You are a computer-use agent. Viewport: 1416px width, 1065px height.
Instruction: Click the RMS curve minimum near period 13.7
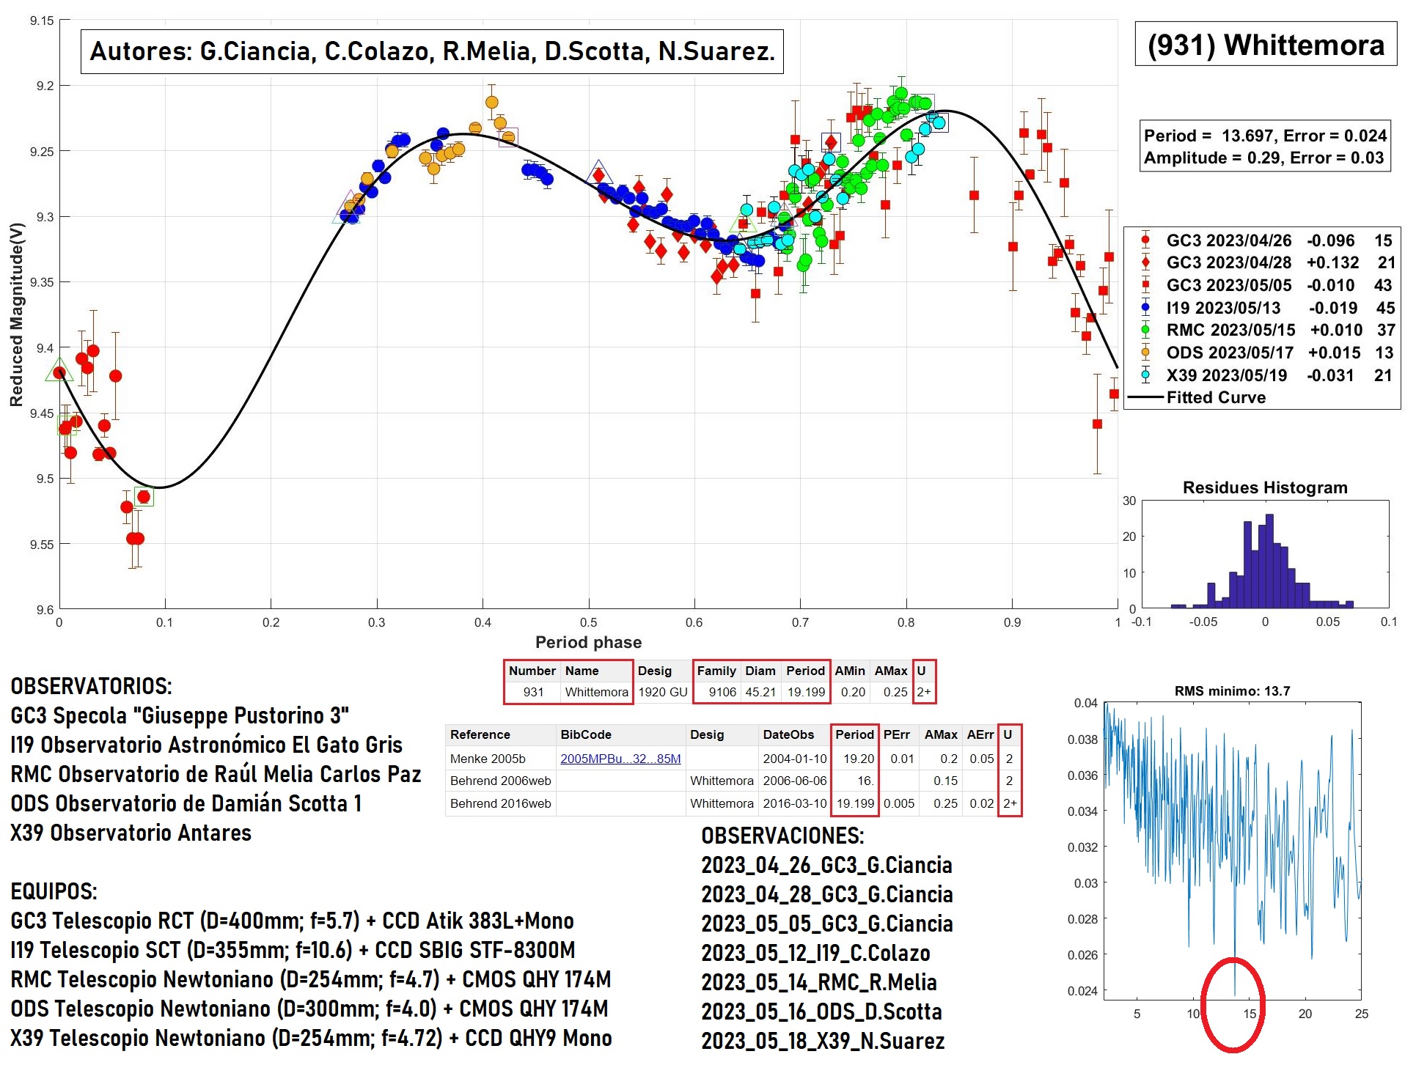tap(1234, 993)
